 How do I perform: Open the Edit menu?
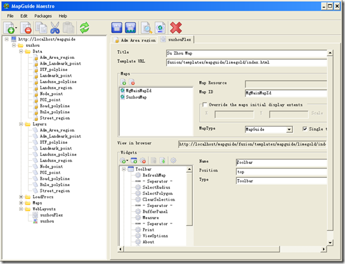click(x=24, y=16)
